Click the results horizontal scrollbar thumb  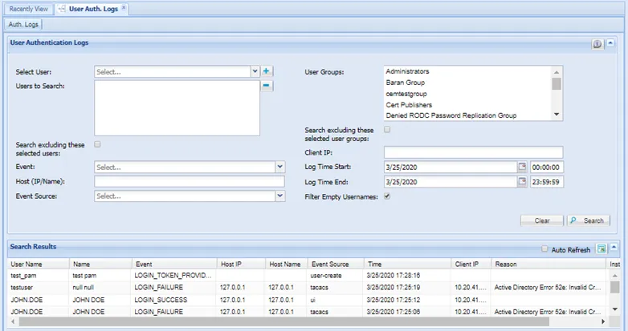click(283, 321)
